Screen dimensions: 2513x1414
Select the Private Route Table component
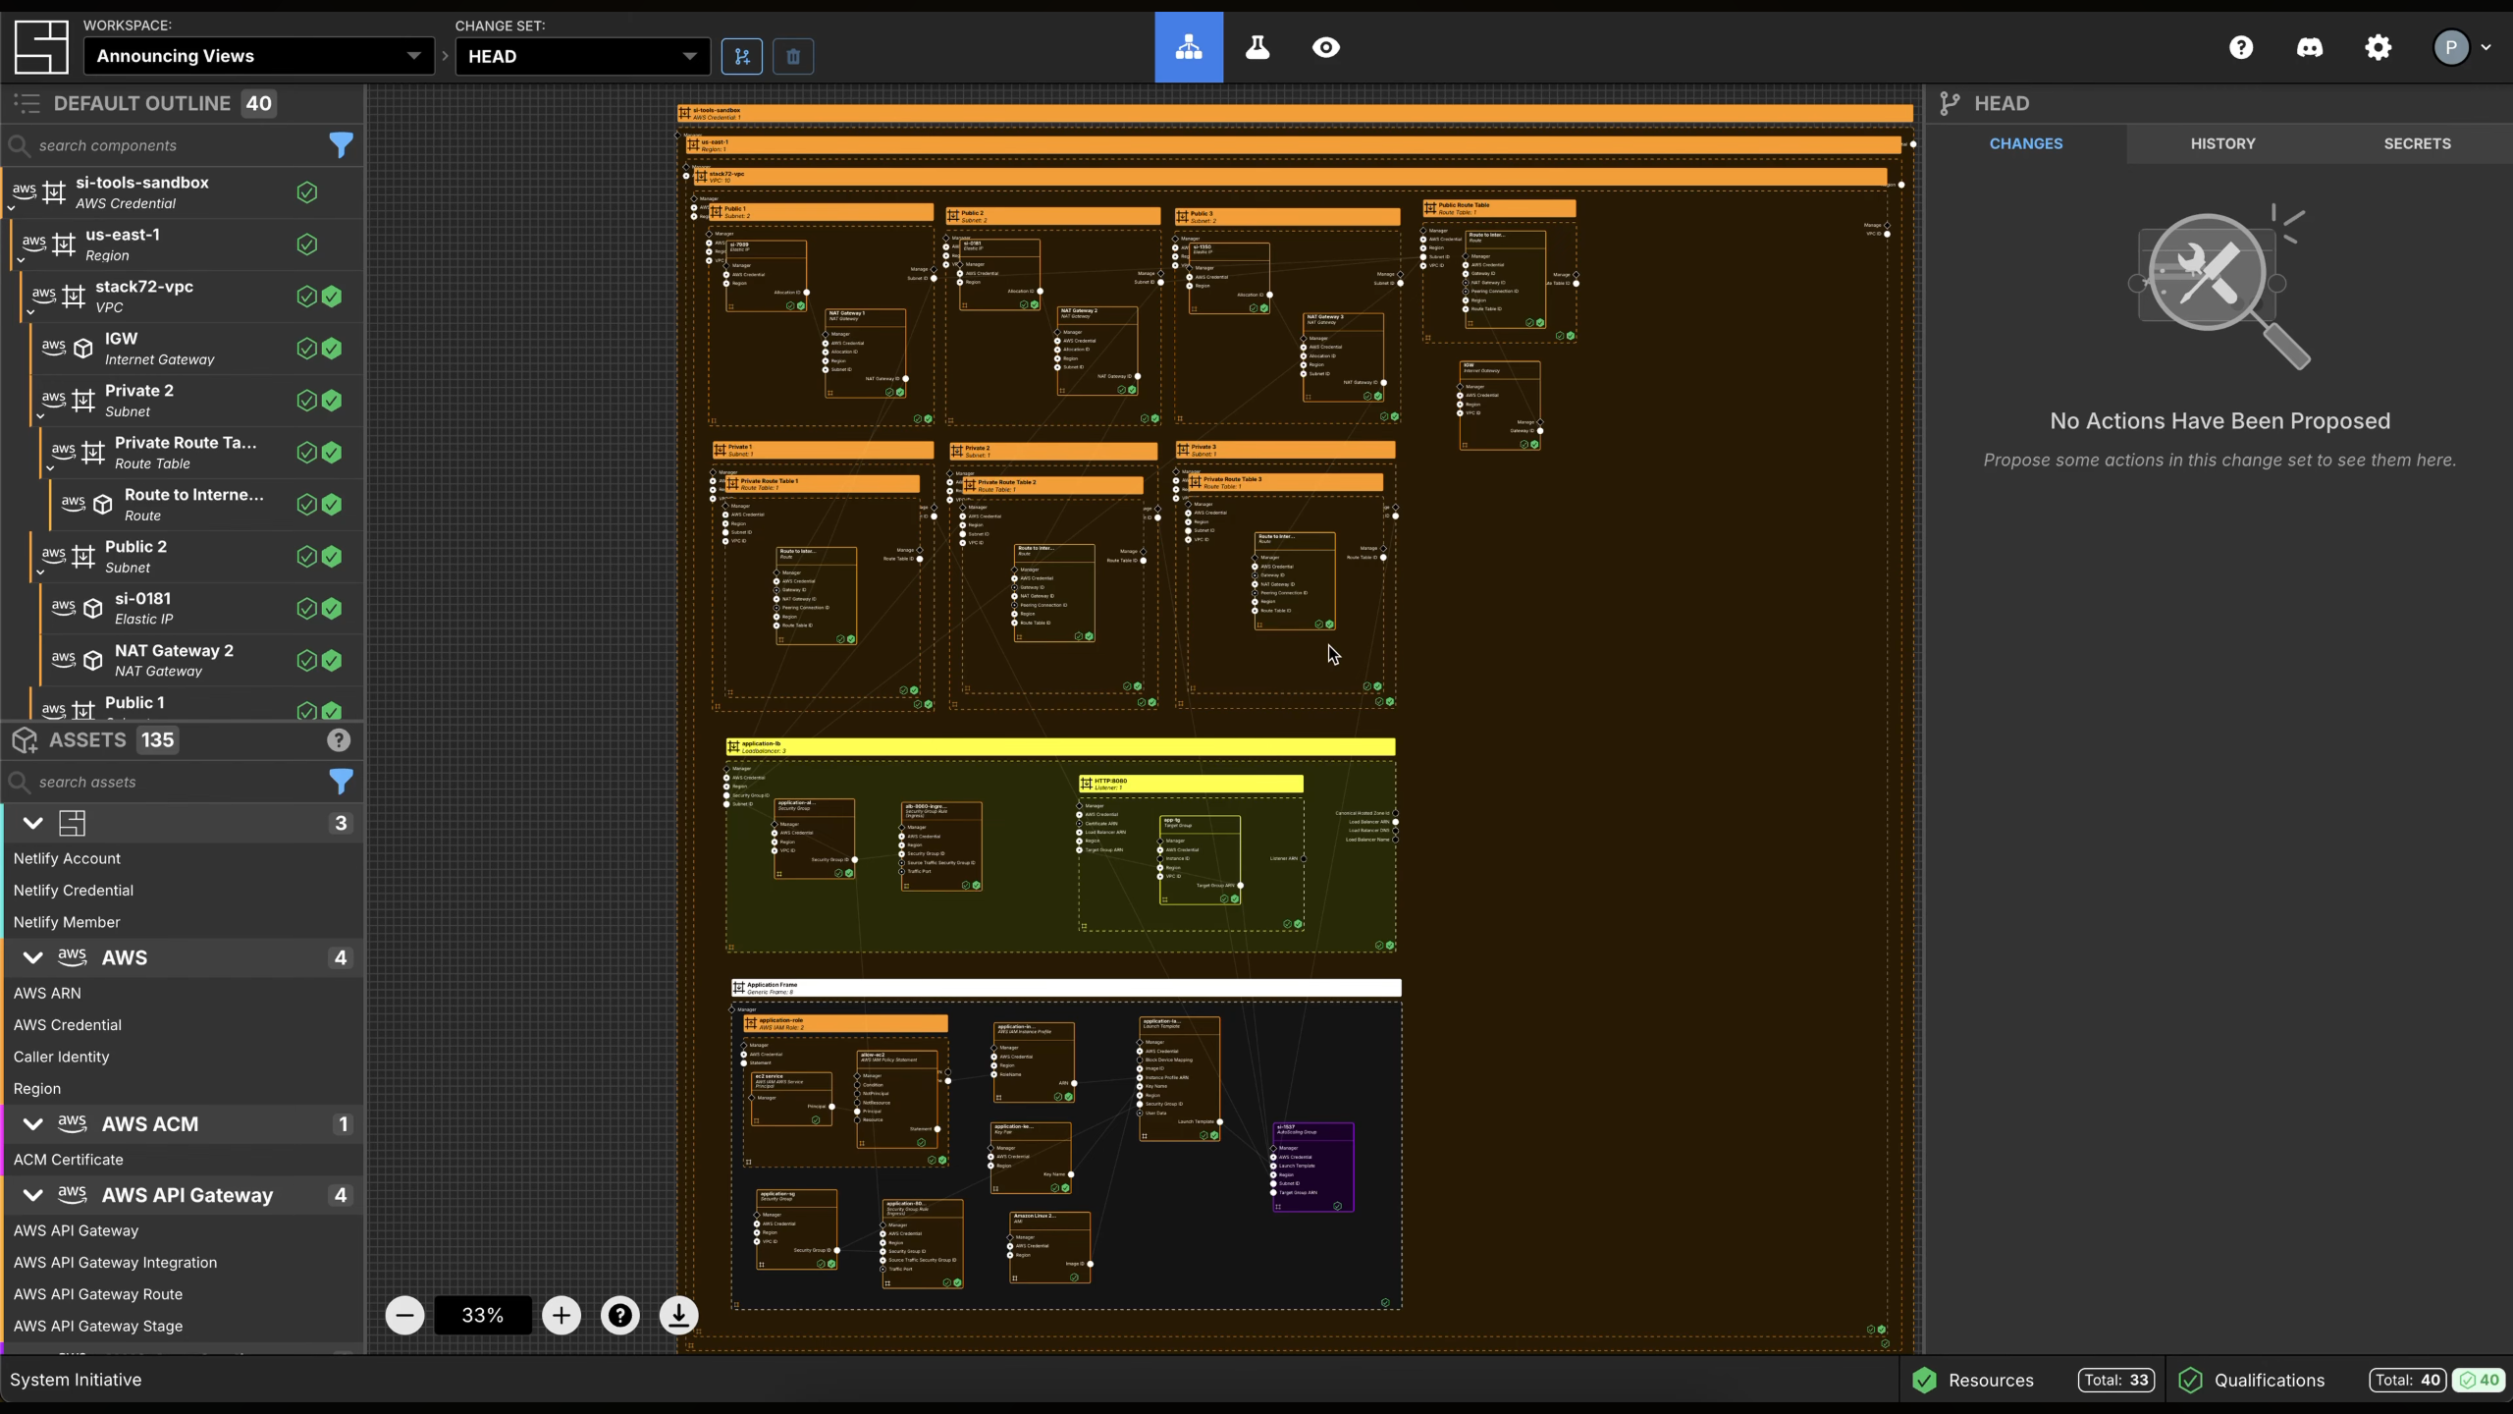click(201, 453)
